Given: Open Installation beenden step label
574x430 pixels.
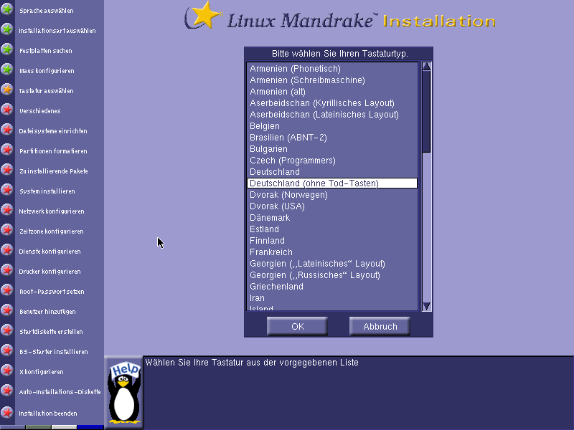Looking at the screenshot, I should [x=48, y=414].
